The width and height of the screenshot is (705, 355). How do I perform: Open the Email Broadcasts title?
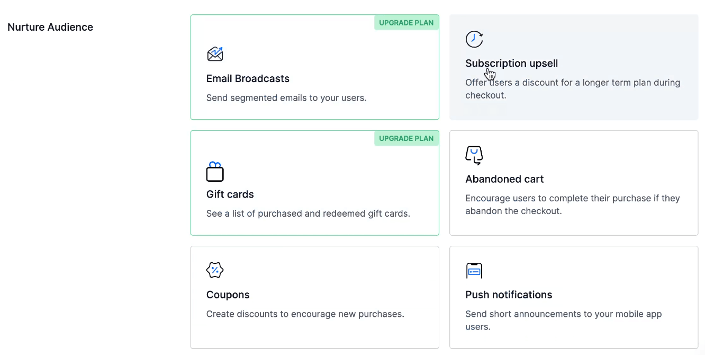click(248, 78)
